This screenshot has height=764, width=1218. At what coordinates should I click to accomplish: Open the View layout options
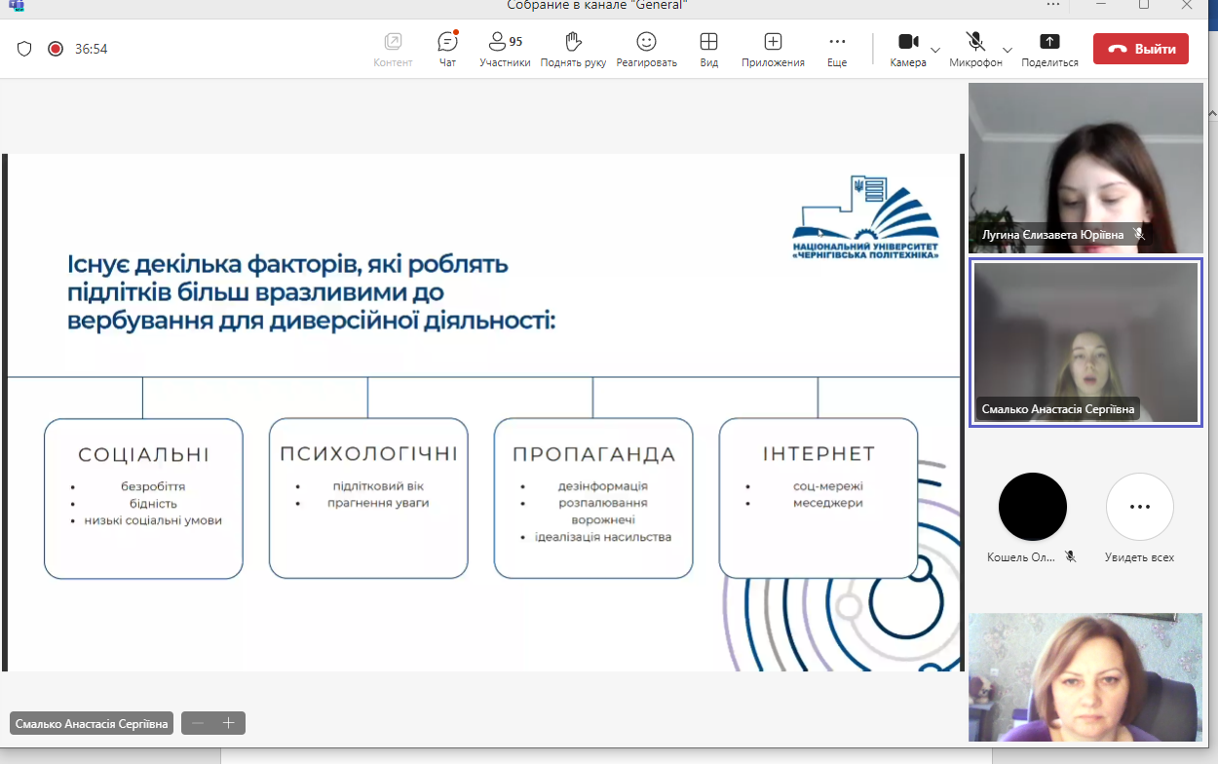click(708, 43)
